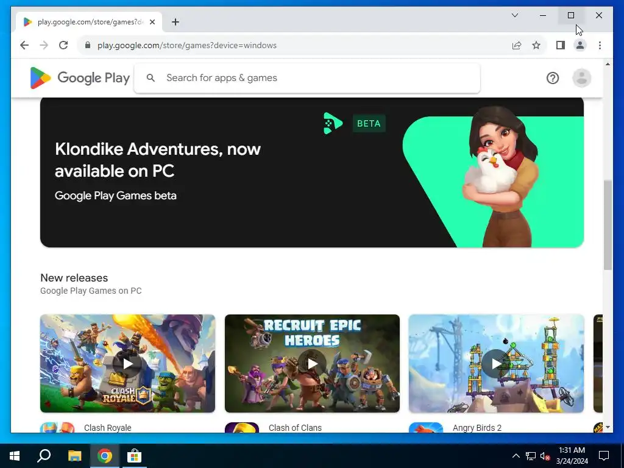Click the vertical scrollbar thumb
This screenshot has height=468, width=624.
coord(608,225)
